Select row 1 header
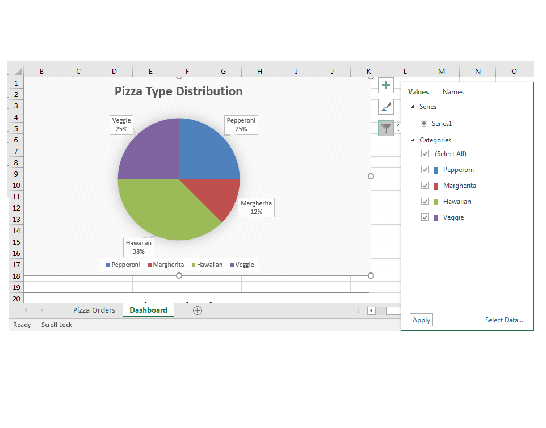Screen dimensions: 546x428 point(16,83)
